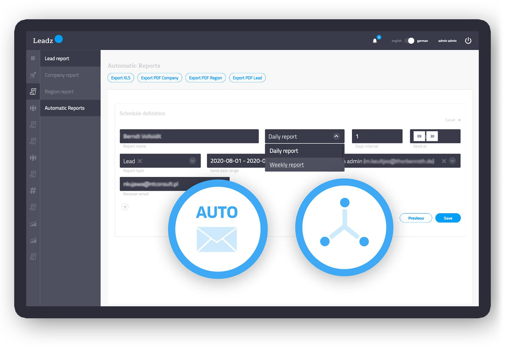505x347 pixels.
Task: Open Automatic Reports in the sidebar
Action: pyautogui.click(x=70, y=108)
